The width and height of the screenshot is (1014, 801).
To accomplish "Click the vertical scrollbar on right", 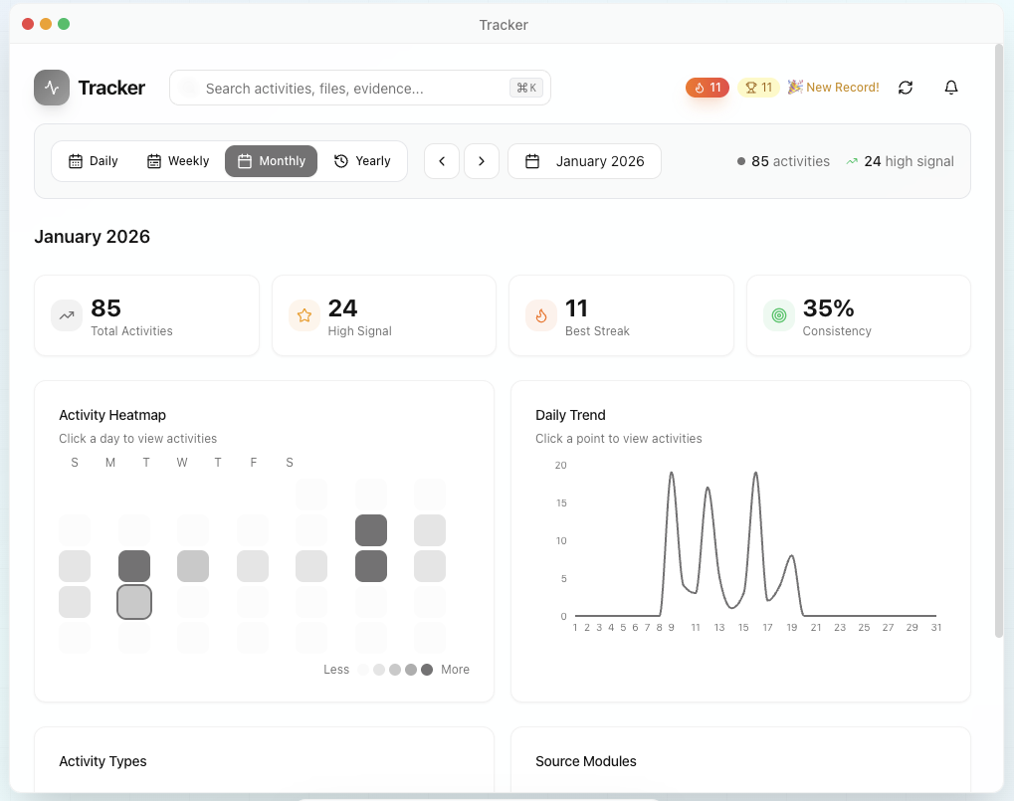I will point(999,338).
